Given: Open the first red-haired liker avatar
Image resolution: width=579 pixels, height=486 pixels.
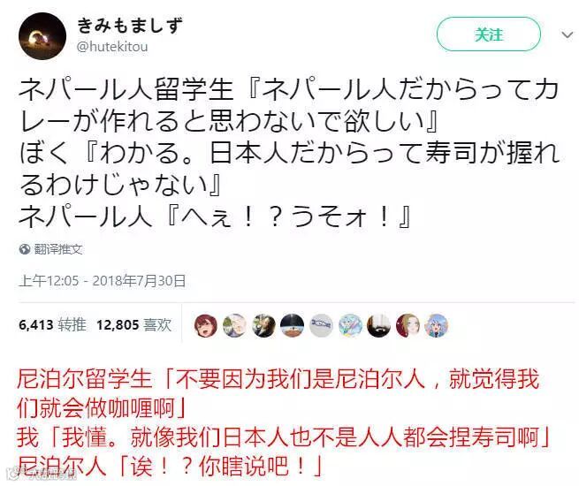Looking at the screenshot, I should (206, 326).
